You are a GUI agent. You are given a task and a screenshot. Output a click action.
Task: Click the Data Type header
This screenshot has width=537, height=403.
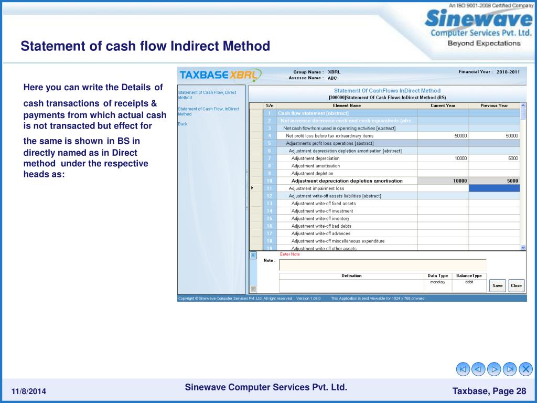tap(438, 276)
